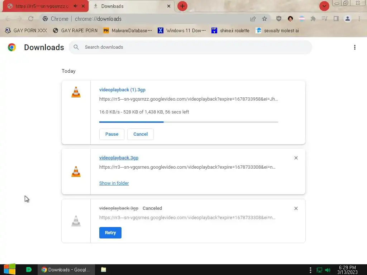Open the shimeji roulette bookmark
The image size is (367, 275).
[230, 31]
